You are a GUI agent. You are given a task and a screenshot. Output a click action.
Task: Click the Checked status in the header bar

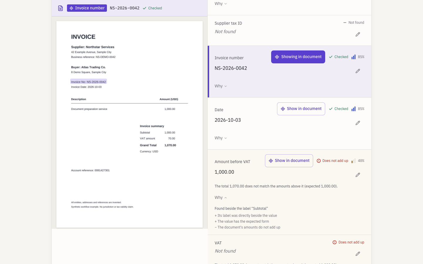[x=152, y=8]
